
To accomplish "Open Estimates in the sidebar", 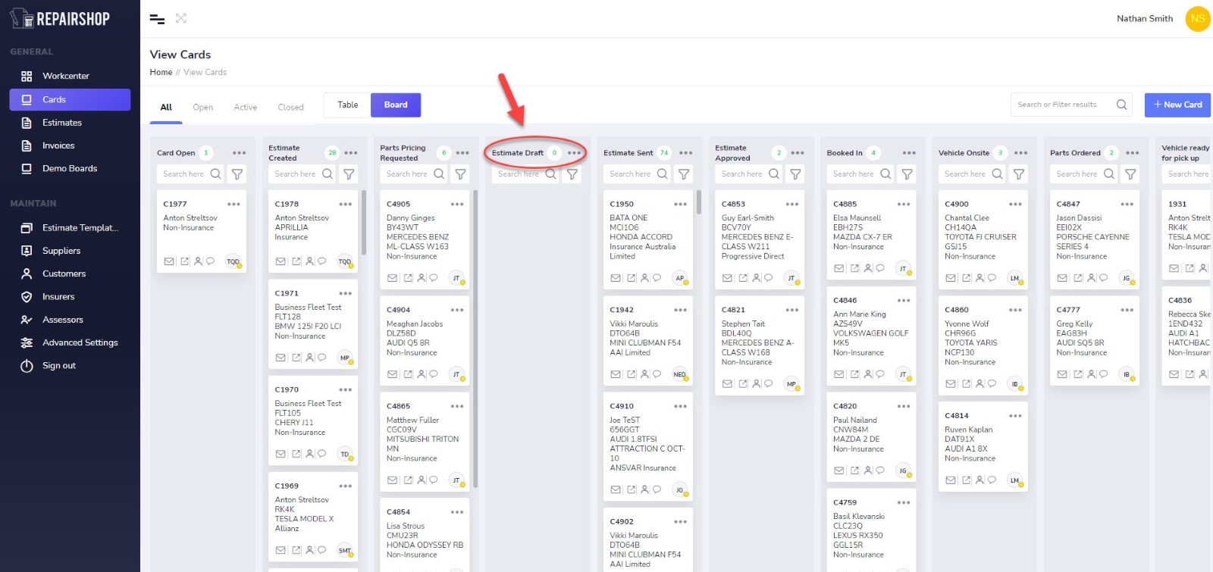I will pyautogui.click(x=61, y=123).
